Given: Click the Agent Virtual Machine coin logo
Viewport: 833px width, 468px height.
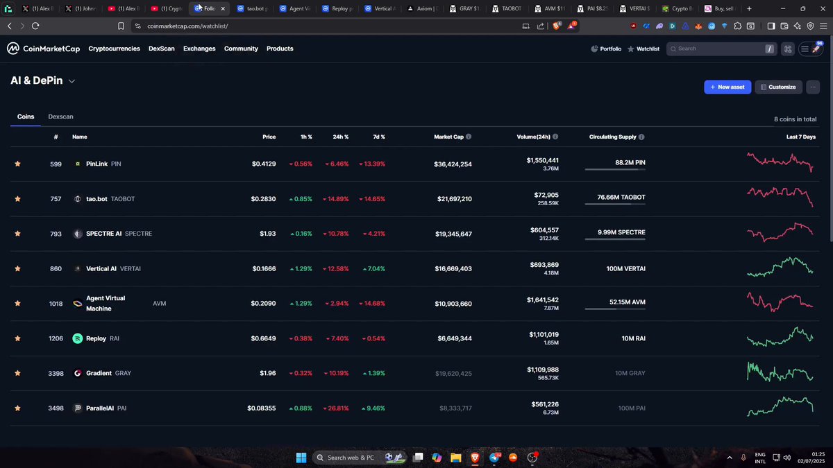Looking at the screenshot, I should (x=78, y=304).
